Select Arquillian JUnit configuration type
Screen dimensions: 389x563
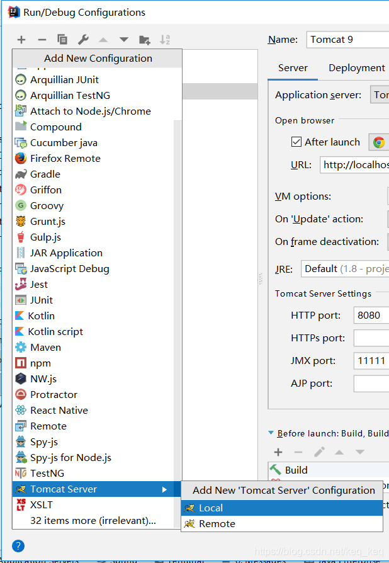click(97, 80)
